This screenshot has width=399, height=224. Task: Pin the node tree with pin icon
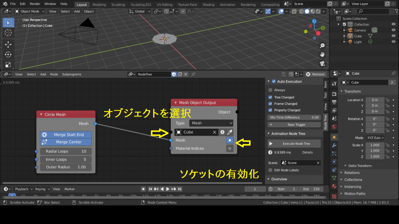click(x=193, y=74)
